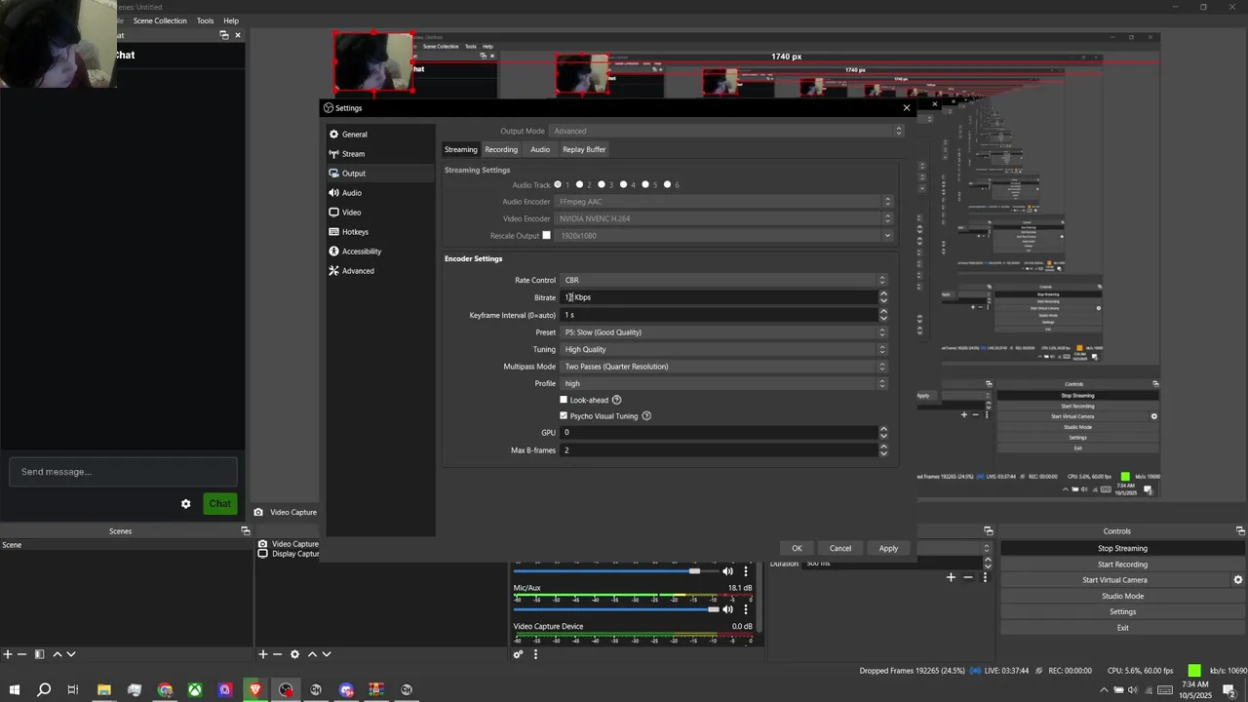Screen dimensions: 1248x702
Task: Move source up in Sources toolbar
Action: (x=312, y=654)
